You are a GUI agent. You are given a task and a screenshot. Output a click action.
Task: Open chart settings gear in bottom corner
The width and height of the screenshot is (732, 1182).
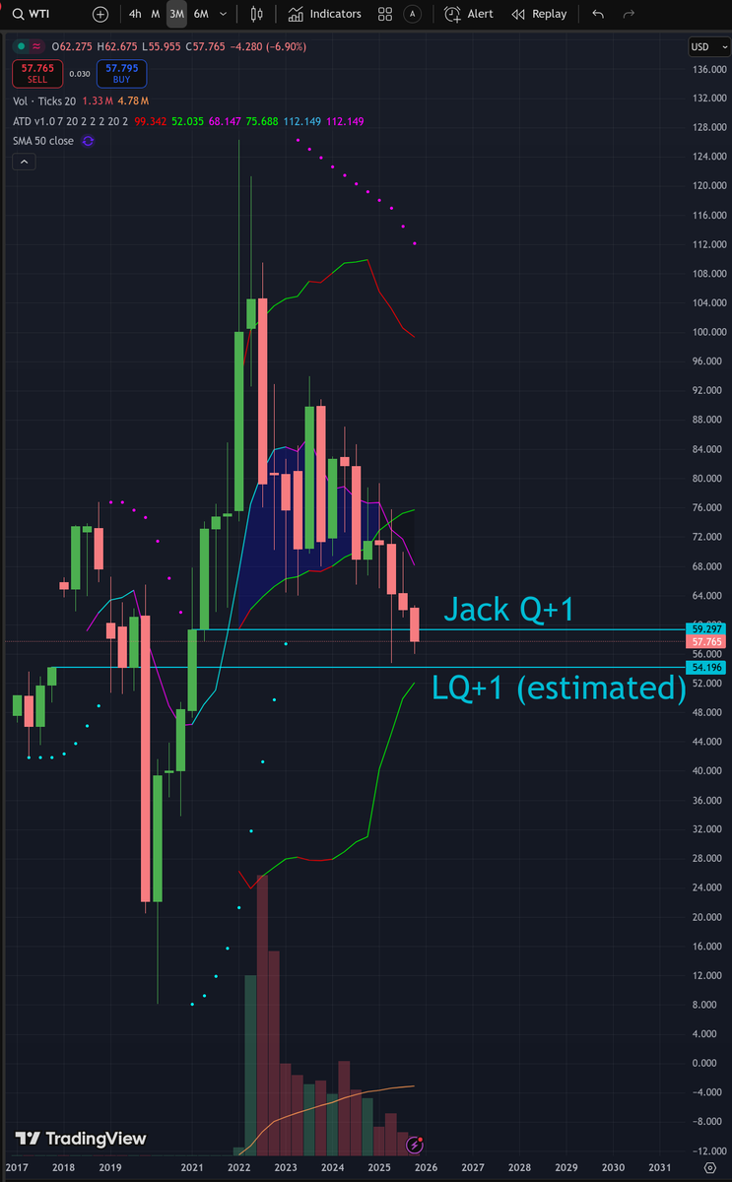pyautogui.click(x=710, y=1166)
